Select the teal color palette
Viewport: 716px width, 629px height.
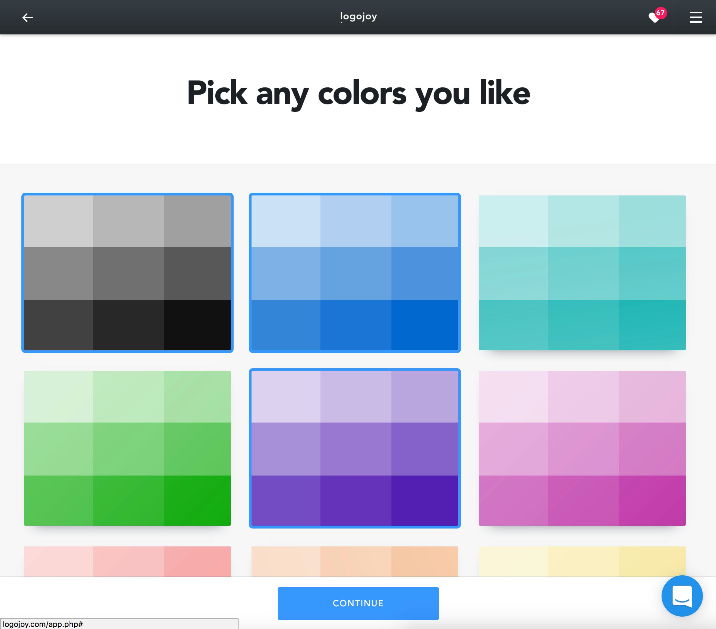(x=582, y=273)
